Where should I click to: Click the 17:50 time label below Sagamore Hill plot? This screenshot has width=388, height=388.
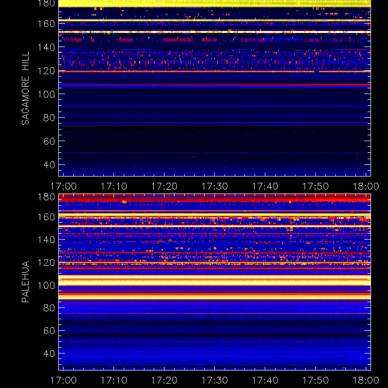pyautogui.click(x=316, y=186)
